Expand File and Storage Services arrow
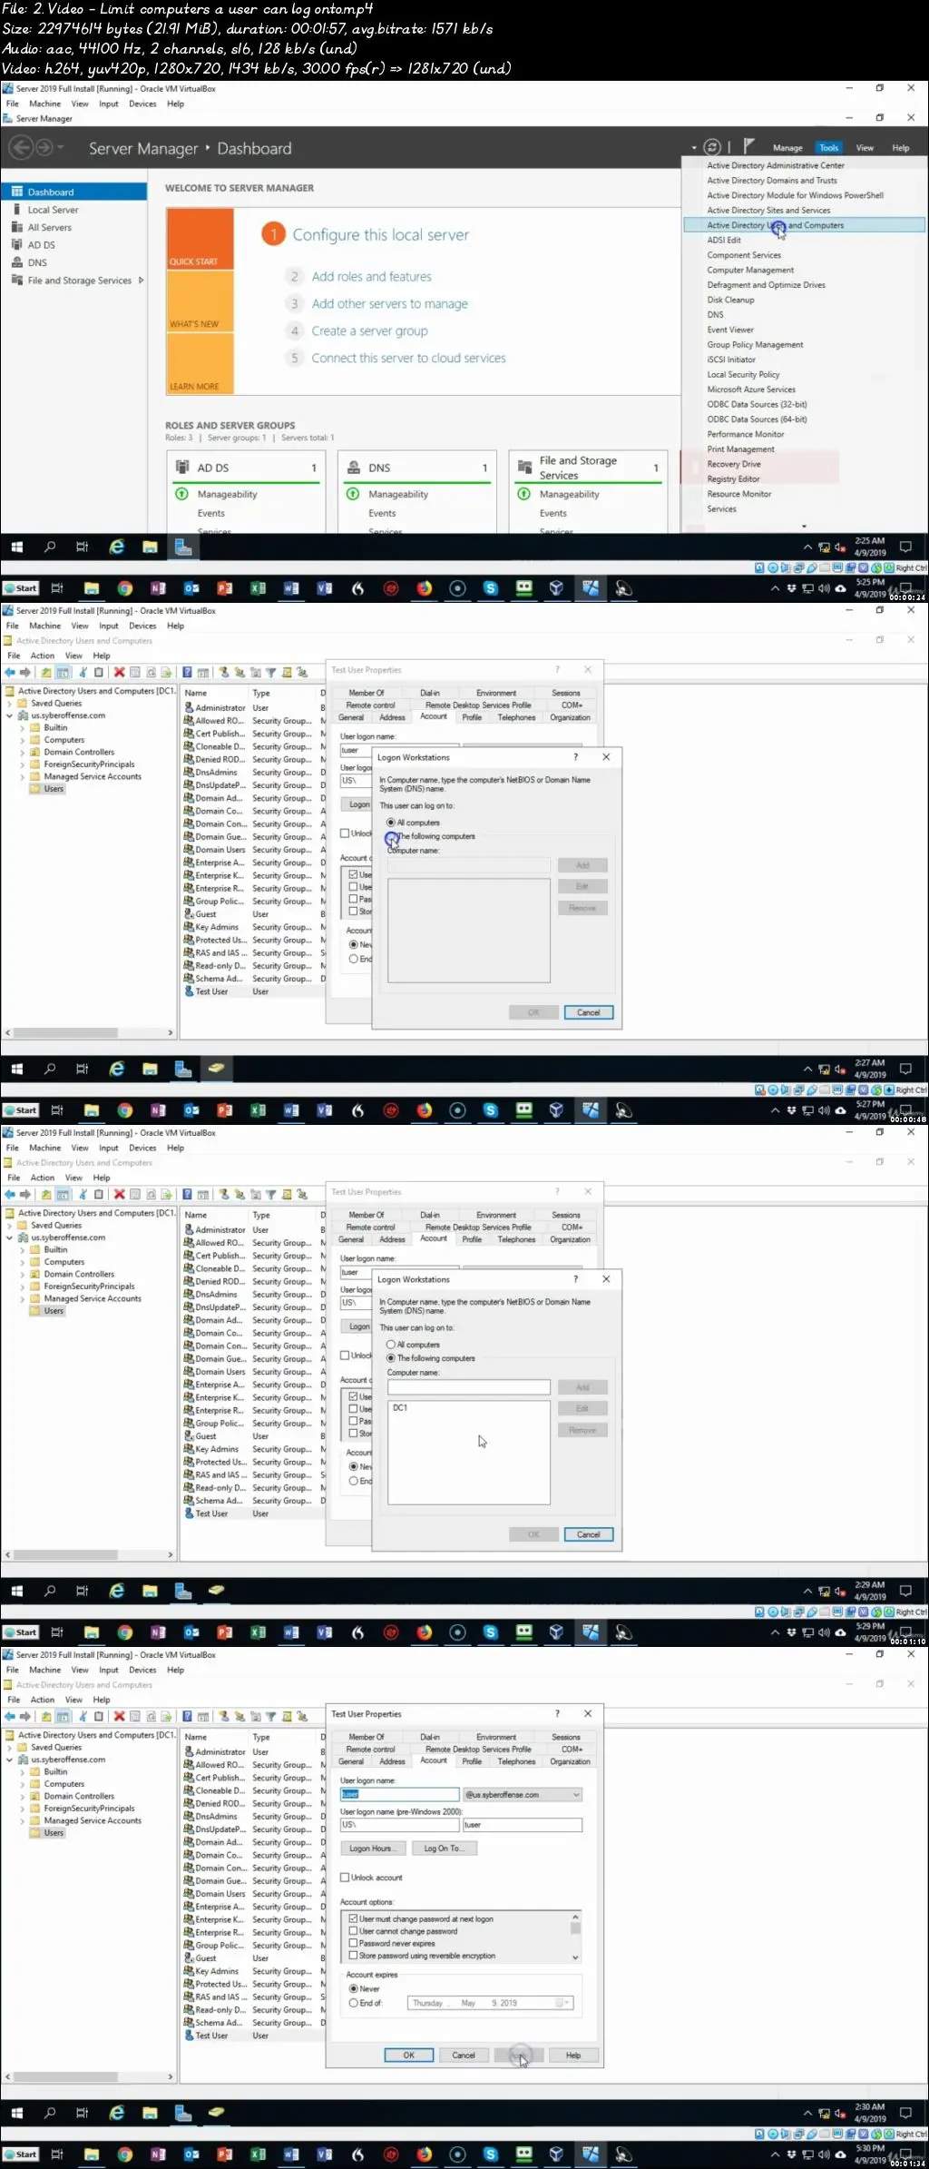This screenshot has height=2169, width=929. [142, 281]
